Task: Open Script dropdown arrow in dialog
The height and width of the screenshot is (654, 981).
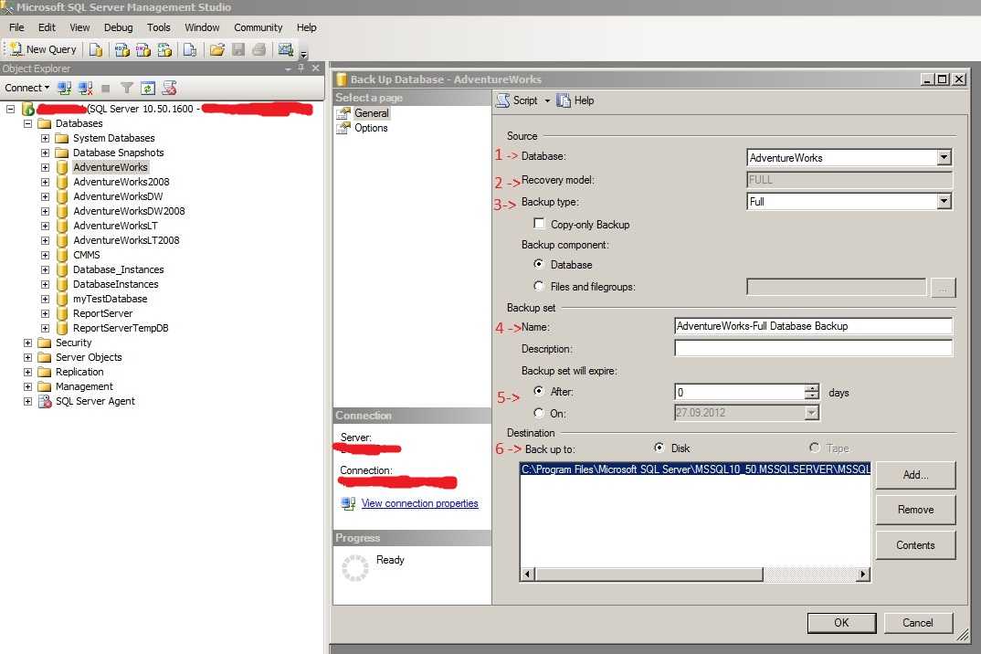Action: (547, 100)
